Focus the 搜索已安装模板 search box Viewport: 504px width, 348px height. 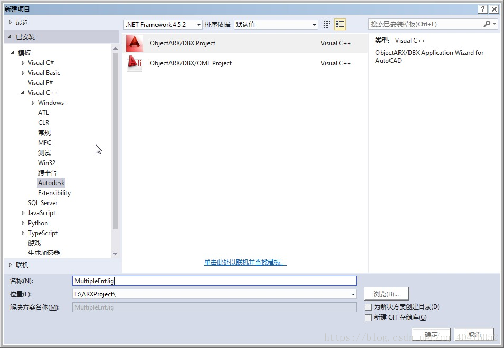(x=425, y=24)
